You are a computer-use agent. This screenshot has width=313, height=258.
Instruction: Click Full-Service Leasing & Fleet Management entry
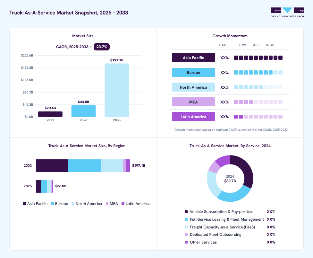click(230, 219)
